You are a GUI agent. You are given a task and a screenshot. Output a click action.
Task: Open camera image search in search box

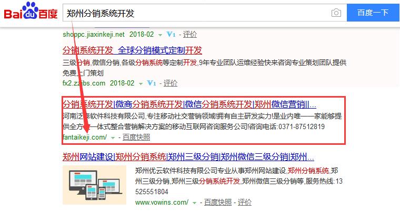coord(336,13)
